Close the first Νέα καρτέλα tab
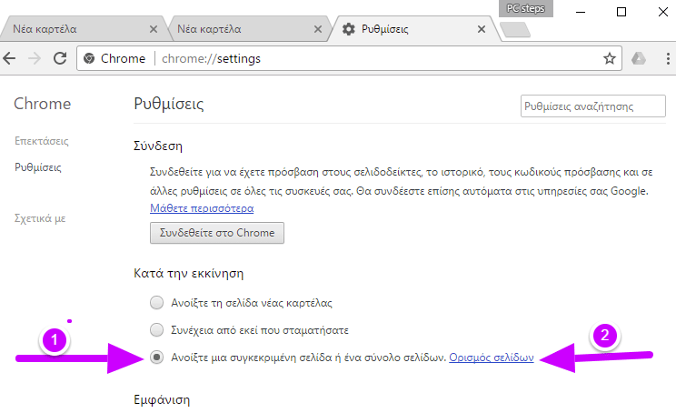 coord(154,29)
